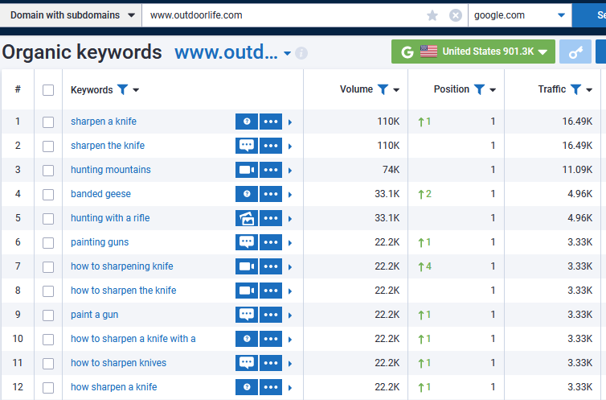Screen dimensions: 606x400
Task: Open the Keywords column sort arrow
Action: tap(136, 90)
